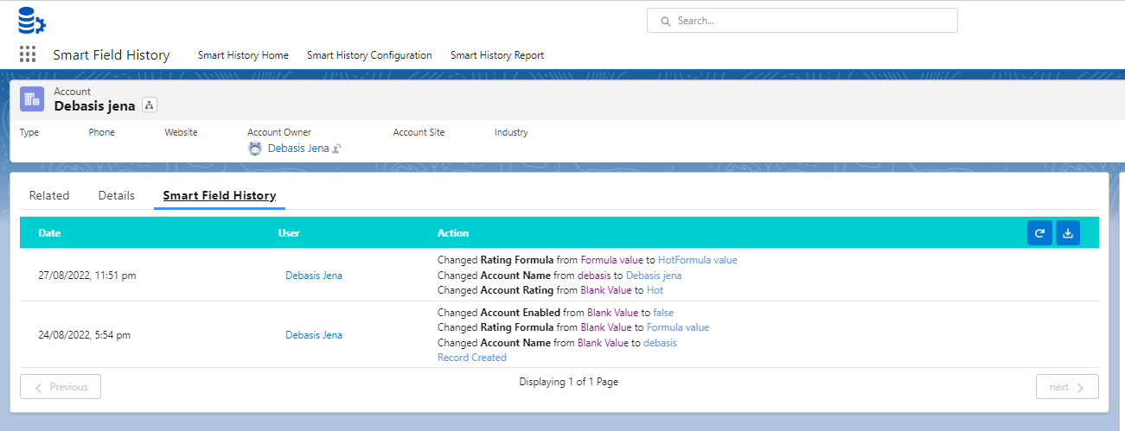Click the Account Owner avatar icon
1125x431 pixels.
point(255,149)
